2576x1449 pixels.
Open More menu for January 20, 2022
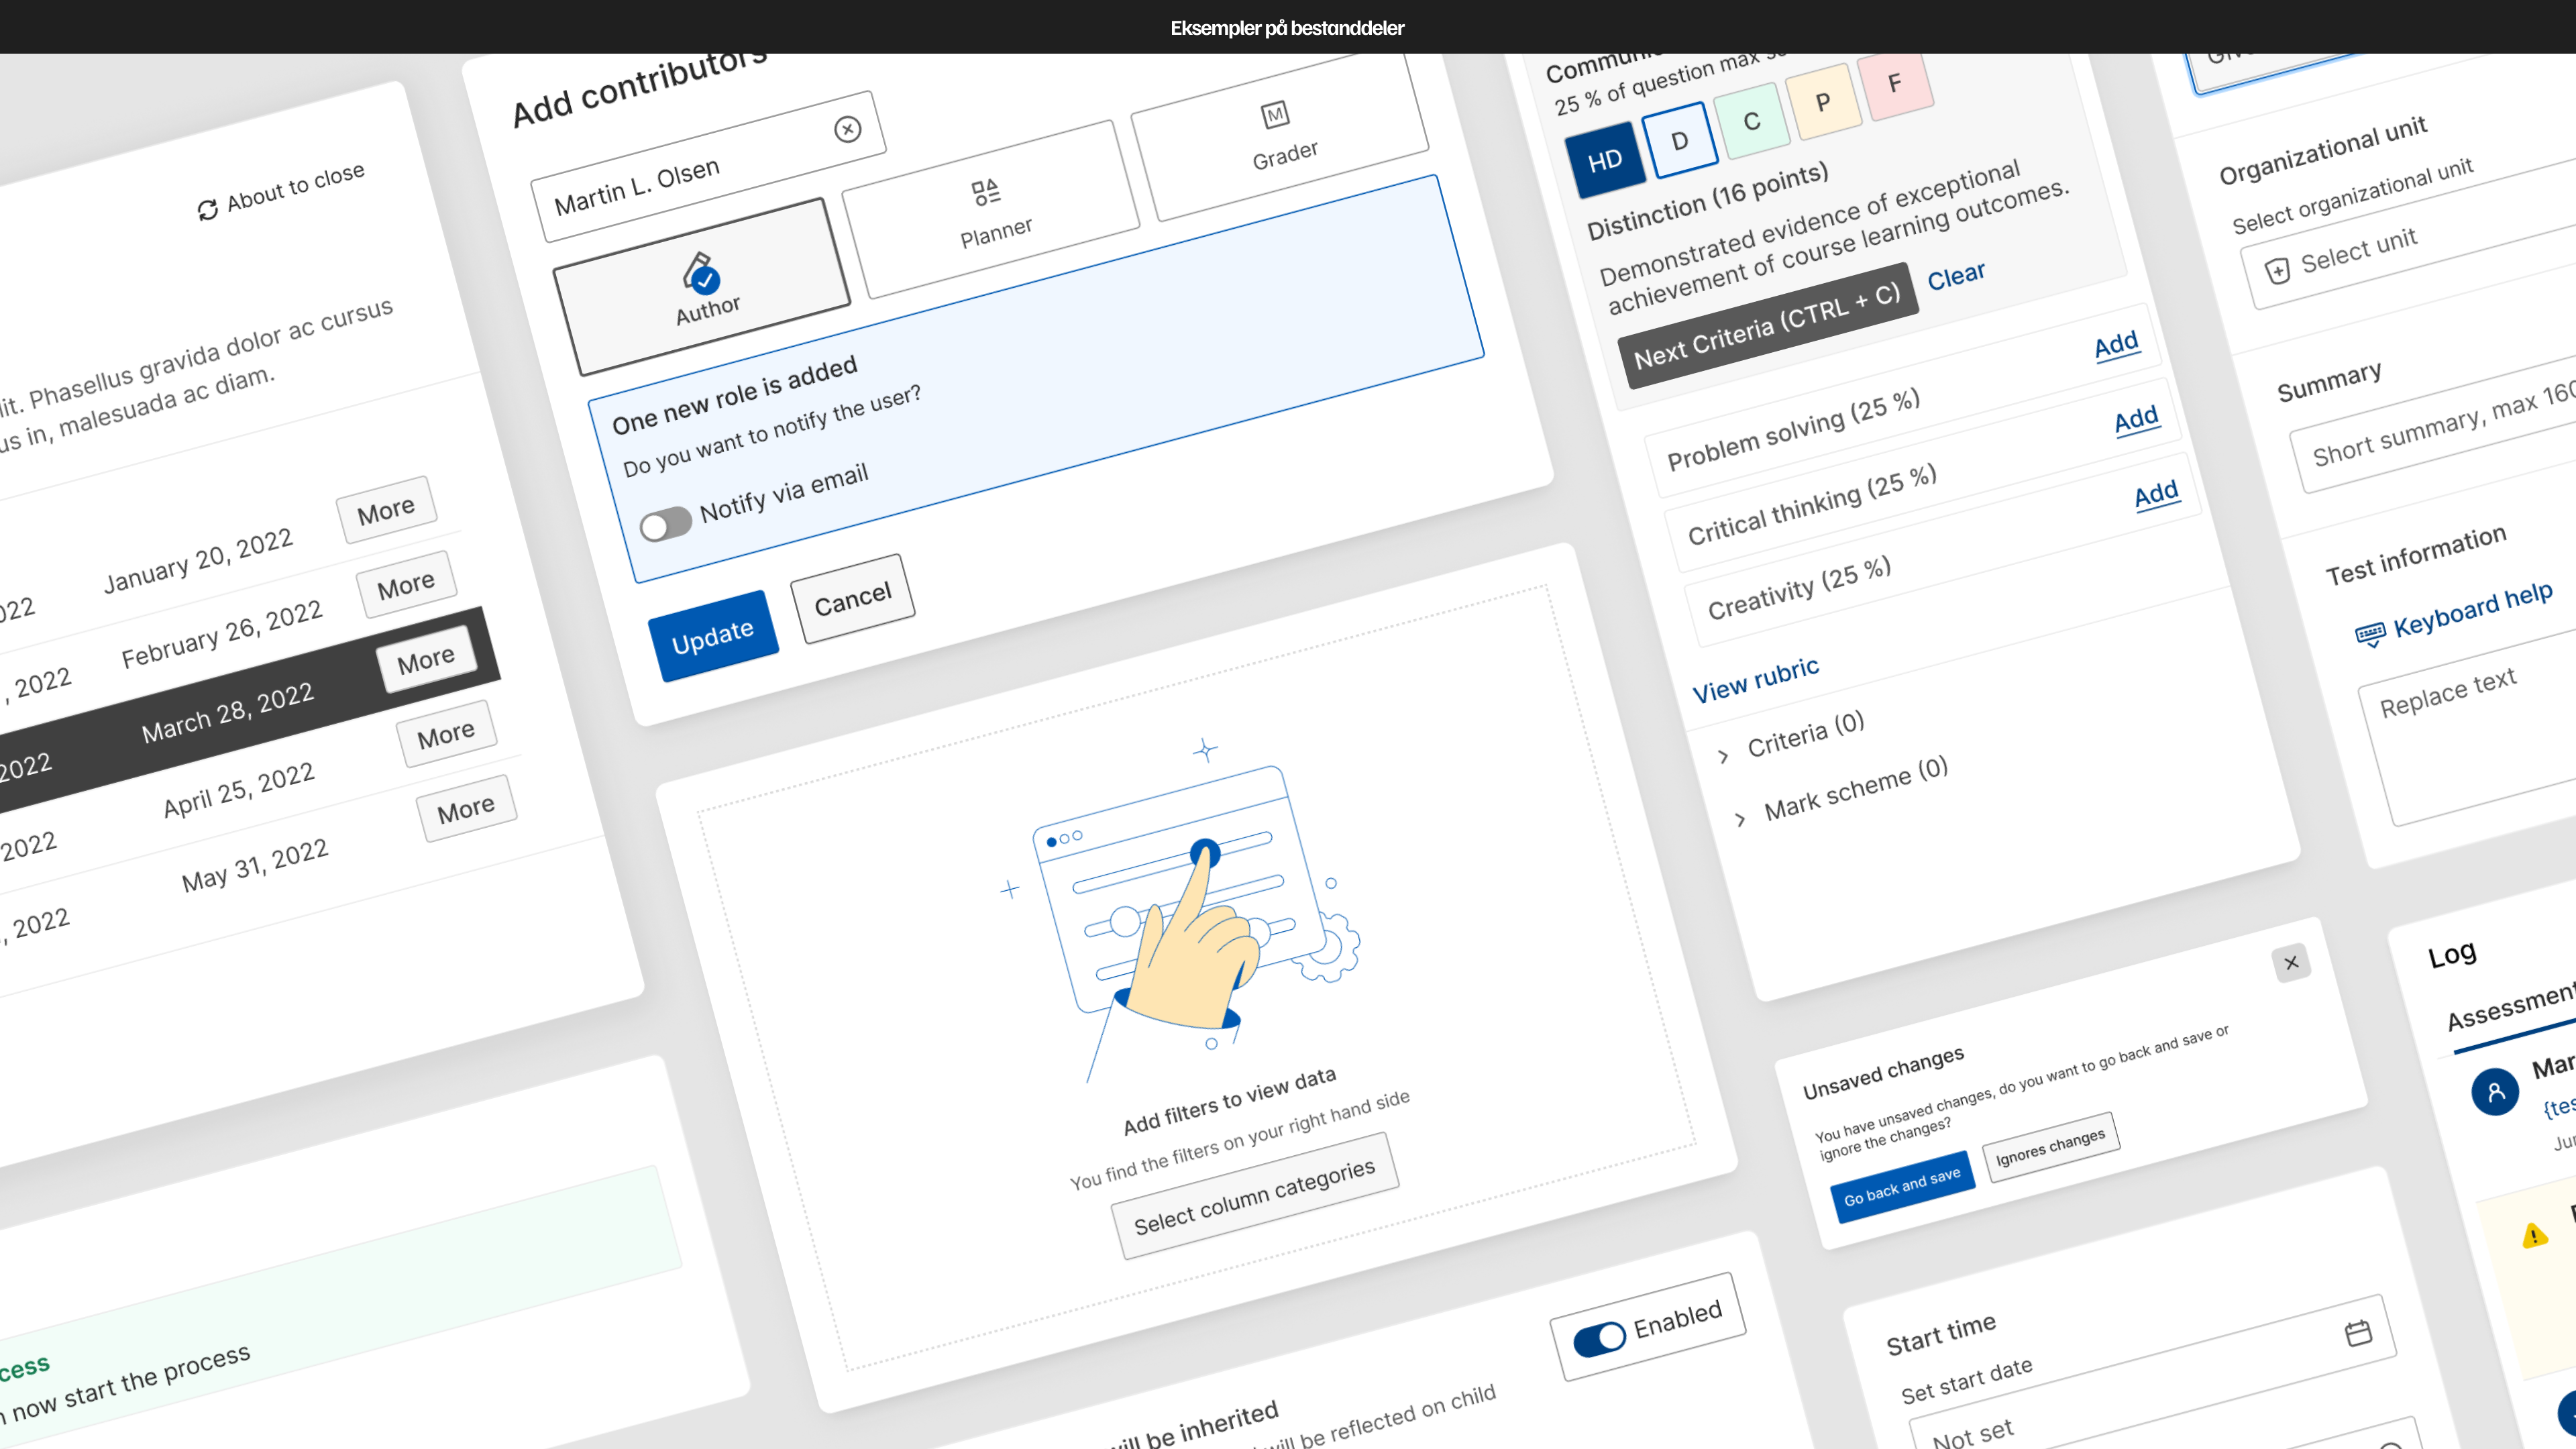[386, 510]
